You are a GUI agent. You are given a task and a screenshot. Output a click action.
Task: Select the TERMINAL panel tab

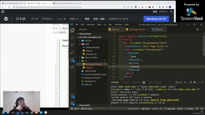coord(115,82)
